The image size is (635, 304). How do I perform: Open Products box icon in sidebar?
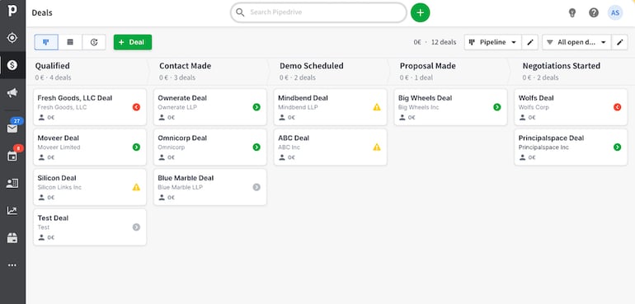pos(12,238)
